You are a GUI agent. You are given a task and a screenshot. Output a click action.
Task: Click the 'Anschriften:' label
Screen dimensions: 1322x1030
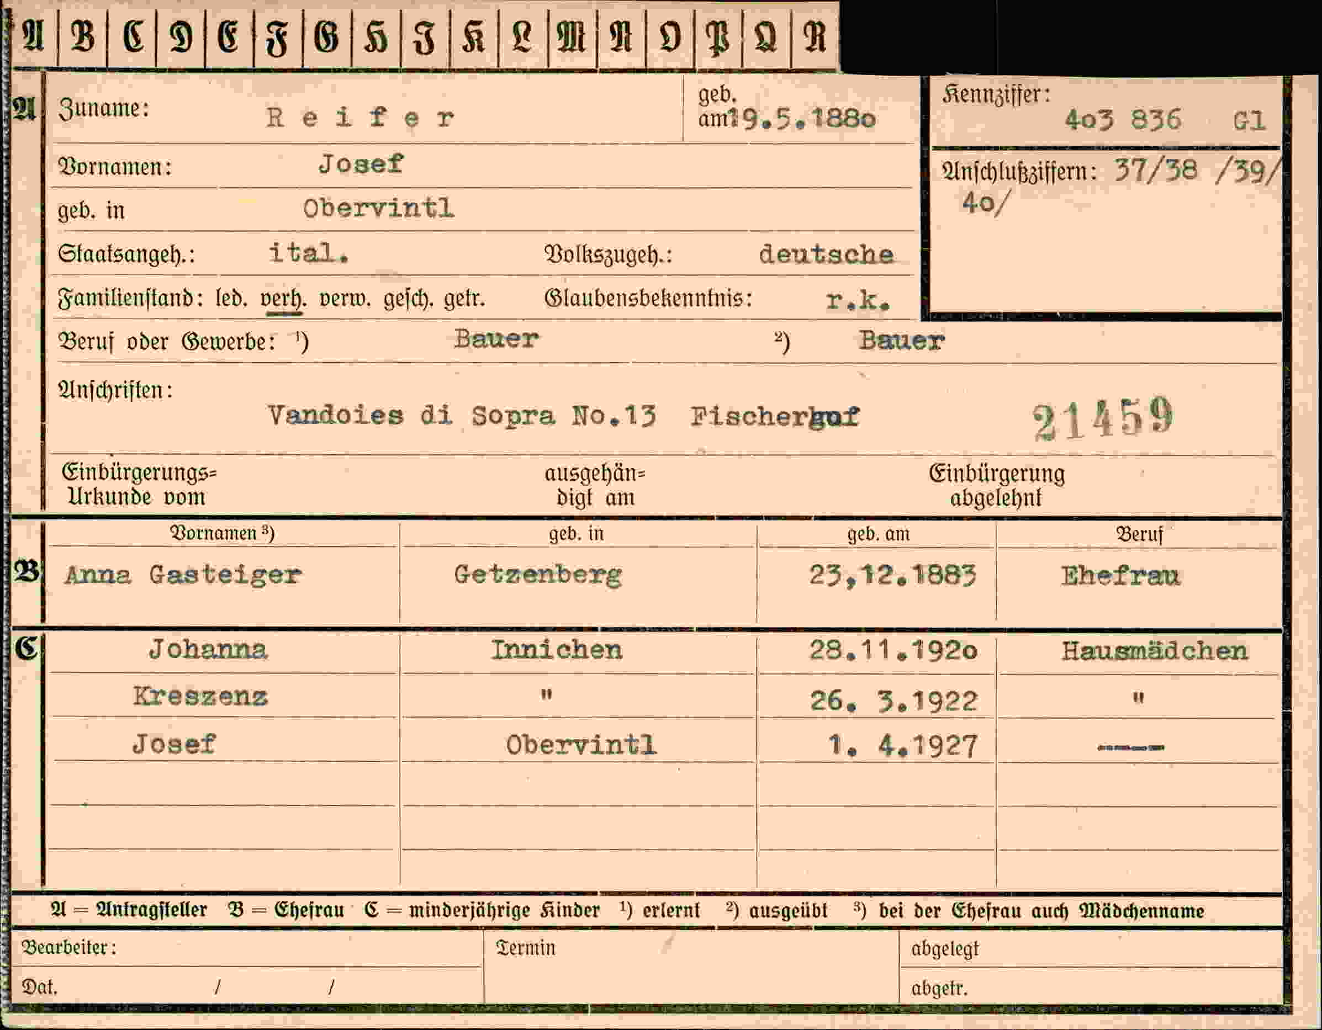[x=115, y=390]
